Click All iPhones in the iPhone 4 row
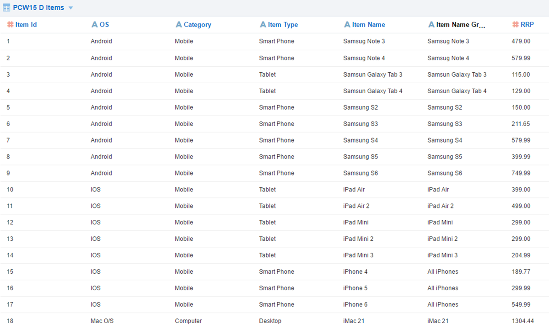The width and height of the screenshot is (549, 329). pyautogui.click(x=443, y=272)
